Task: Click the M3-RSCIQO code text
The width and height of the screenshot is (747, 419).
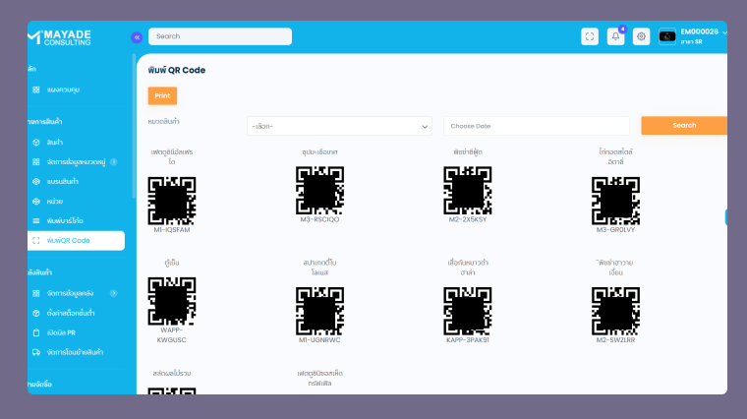Action: (x=319, y=219)
